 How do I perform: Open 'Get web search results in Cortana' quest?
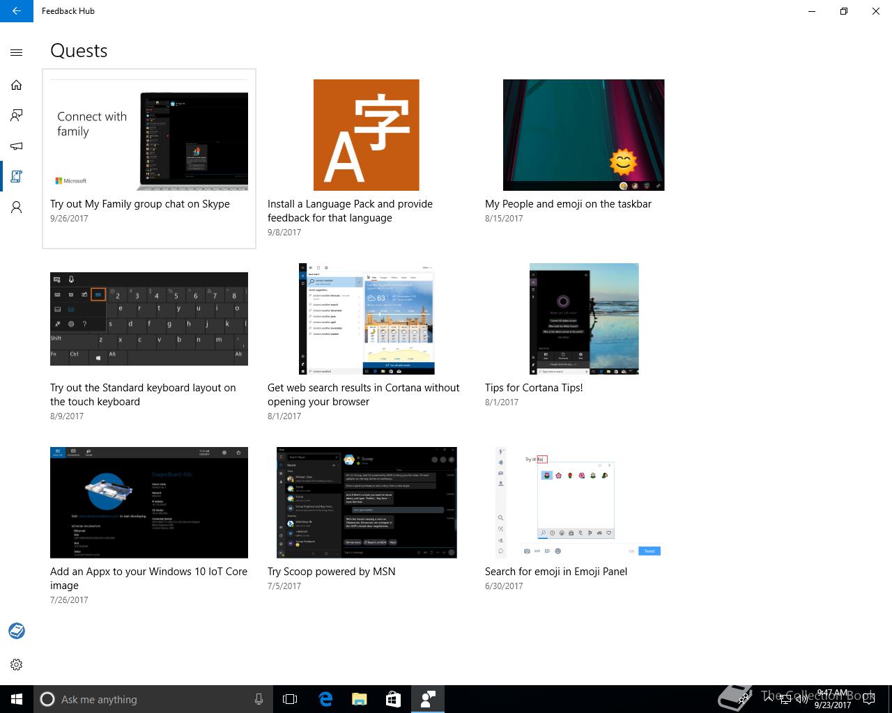click(x=364, y=395)
